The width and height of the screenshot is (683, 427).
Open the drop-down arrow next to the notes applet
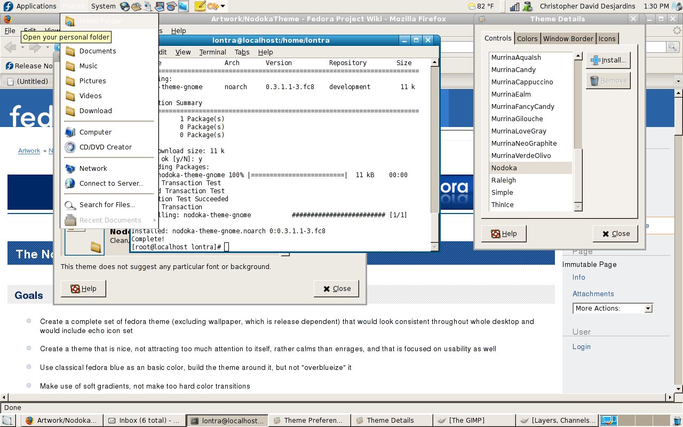(223, 6)
